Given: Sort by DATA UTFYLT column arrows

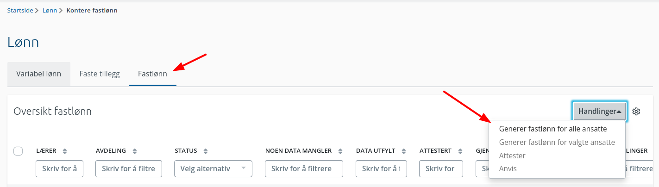Looking at the screenshot, I should click(404, 151).
